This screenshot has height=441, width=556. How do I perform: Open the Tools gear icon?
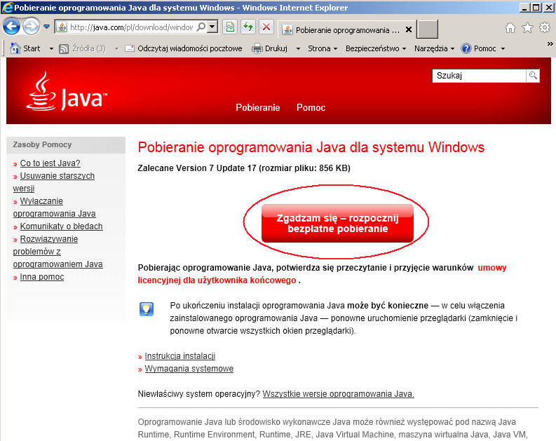click(545, 27)
